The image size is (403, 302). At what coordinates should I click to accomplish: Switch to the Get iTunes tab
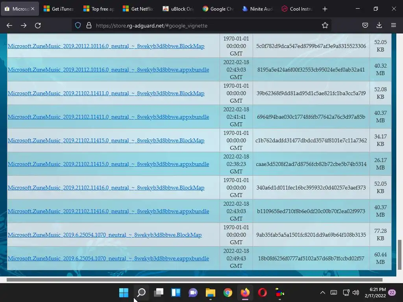(59, 9)
